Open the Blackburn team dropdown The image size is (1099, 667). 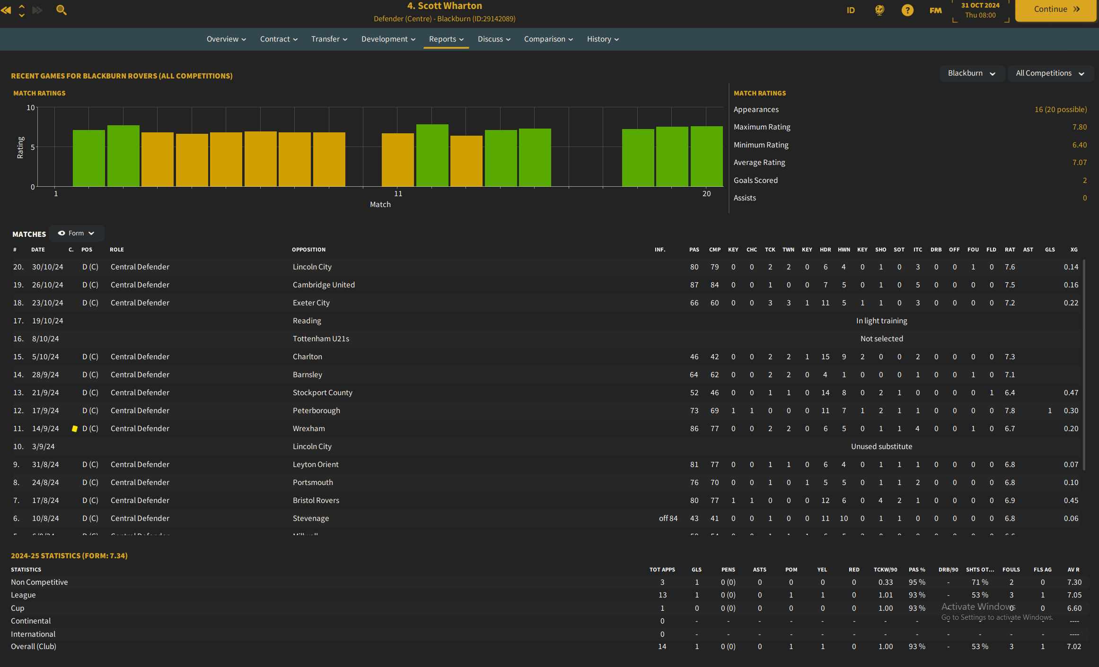coord(971,73)
